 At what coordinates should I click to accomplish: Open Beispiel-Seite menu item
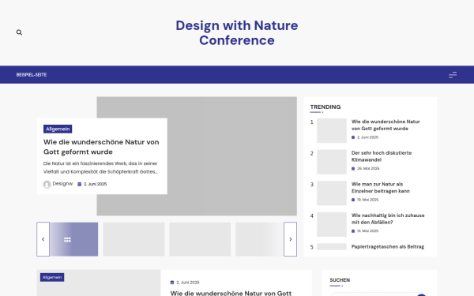click(32, 75)
